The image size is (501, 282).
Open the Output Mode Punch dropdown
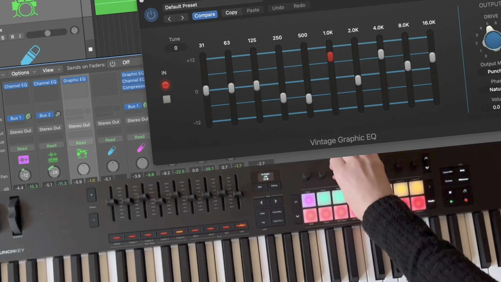(494, 71)
